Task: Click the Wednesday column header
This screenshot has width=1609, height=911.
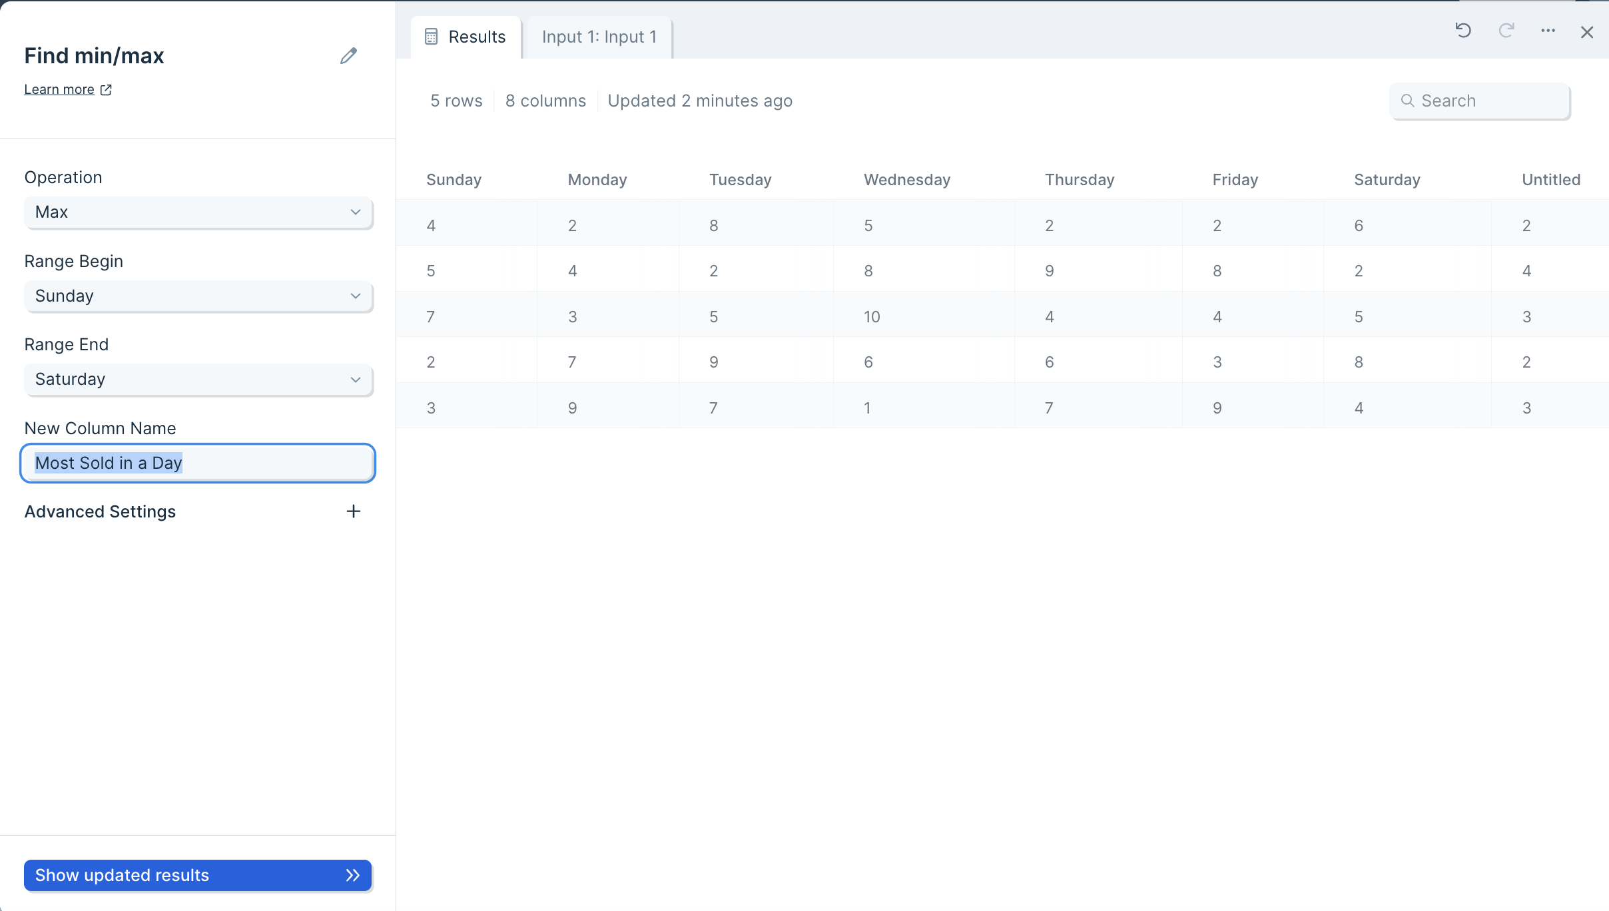Action: (907, 180)
